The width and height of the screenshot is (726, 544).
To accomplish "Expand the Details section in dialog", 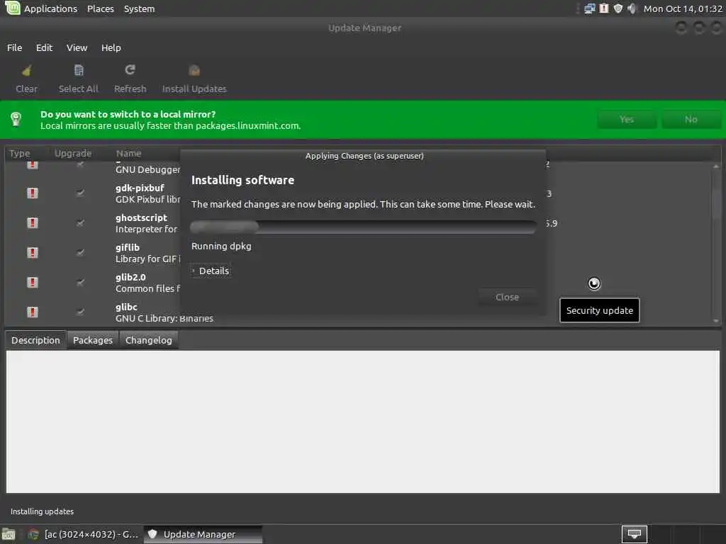I will tap(210, 271).
